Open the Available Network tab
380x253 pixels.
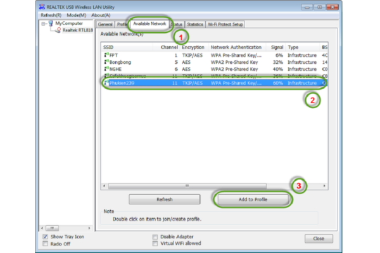click(x=149, y=24)
